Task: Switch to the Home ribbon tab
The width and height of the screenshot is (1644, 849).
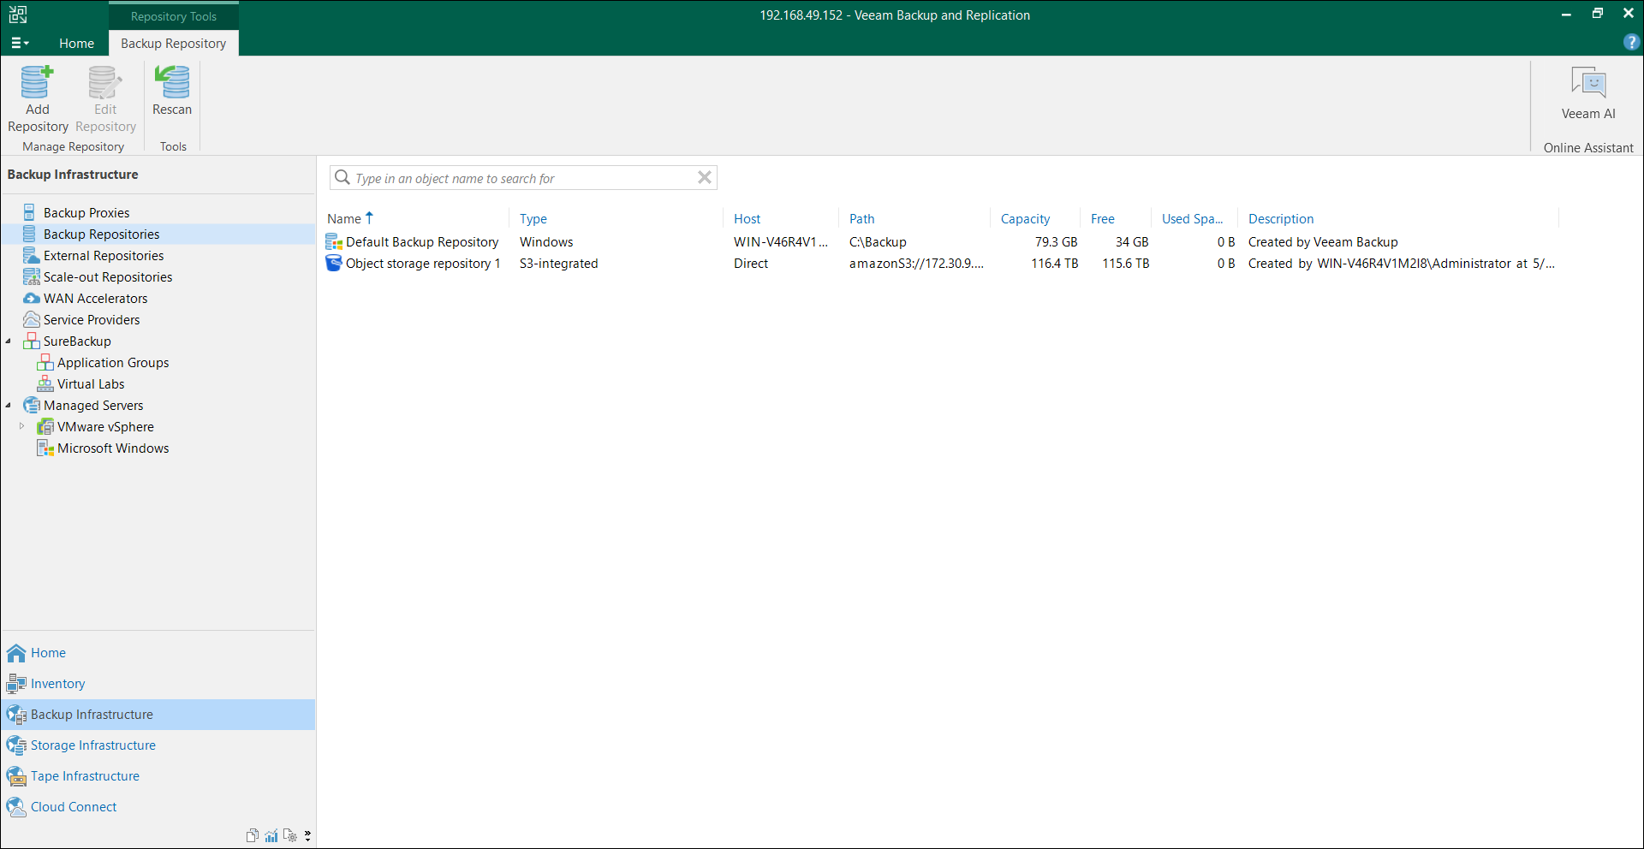Action: click(76, 43)
